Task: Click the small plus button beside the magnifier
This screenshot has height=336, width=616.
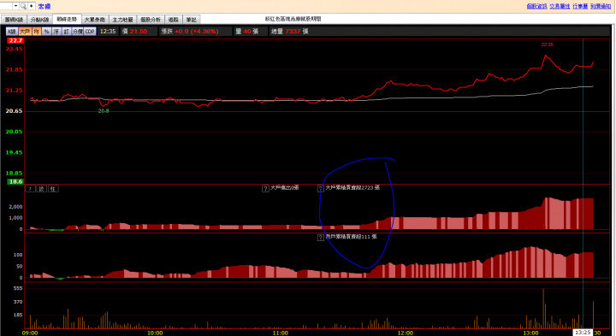Action: (x=32, y=6)
